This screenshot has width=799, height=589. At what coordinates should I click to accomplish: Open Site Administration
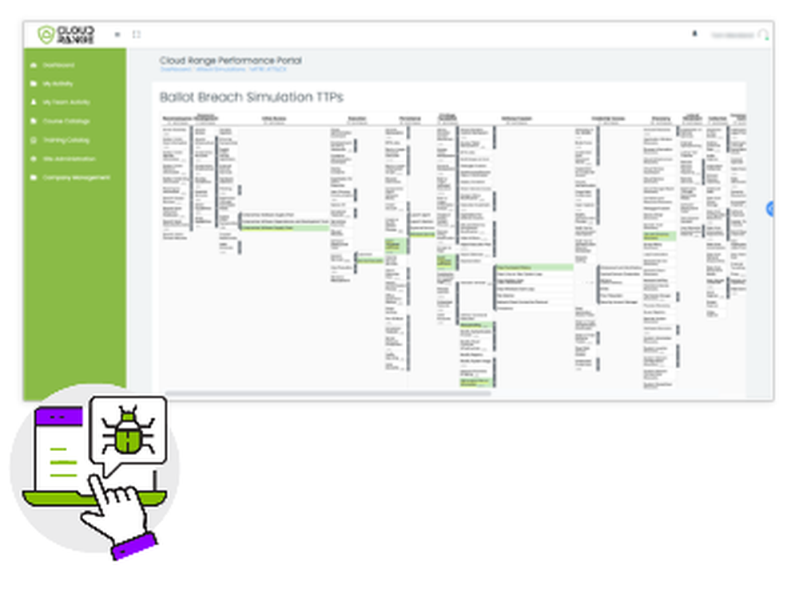[62, 159]
